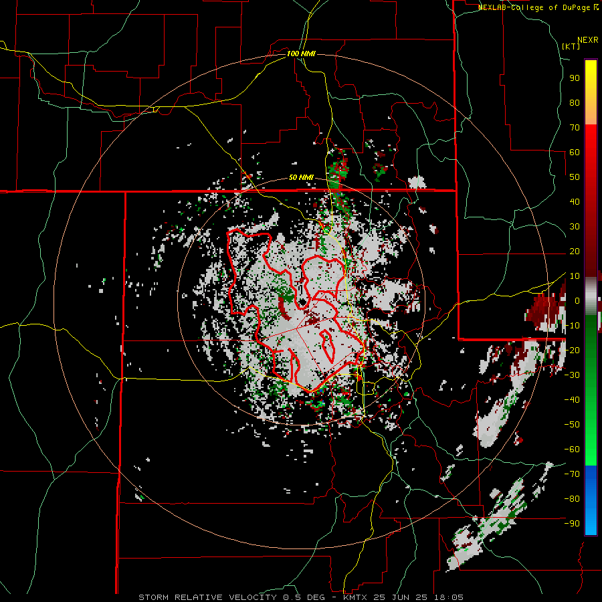Click the positive 40 value on the velocity scale
This screenshot has width=602, height=602.
pyautogui.click(x=575, y=202)
